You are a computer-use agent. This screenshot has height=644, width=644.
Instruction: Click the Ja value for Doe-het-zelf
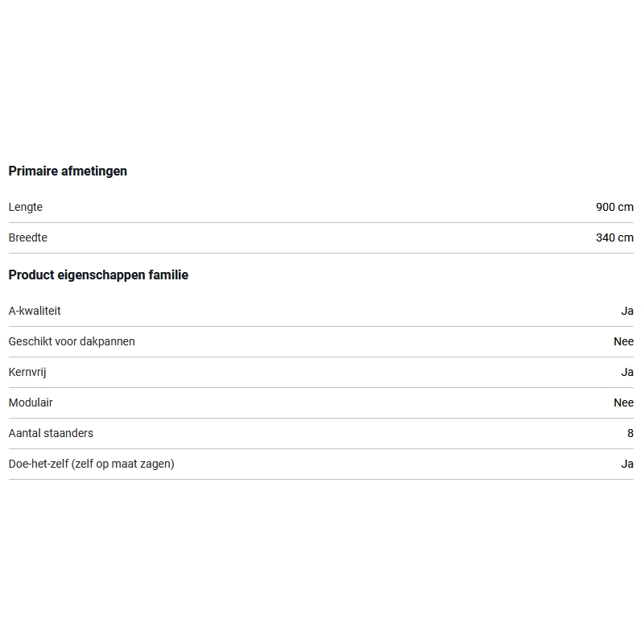click(627, 464)
